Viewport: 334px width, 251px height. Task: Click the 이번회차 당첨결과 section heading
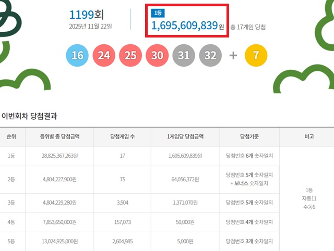tap(29, 116)
